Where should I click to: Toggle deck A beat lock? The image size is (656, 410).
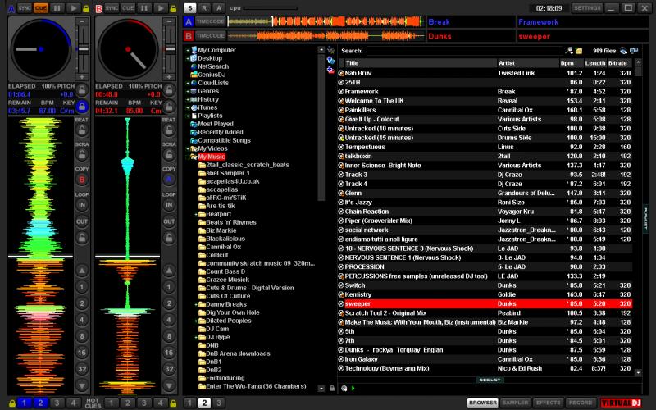pos(82,130)
